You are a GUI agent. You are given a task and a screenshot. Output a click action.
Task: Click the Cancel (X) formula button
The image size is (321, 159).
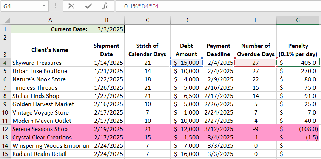tap(71, 6)
